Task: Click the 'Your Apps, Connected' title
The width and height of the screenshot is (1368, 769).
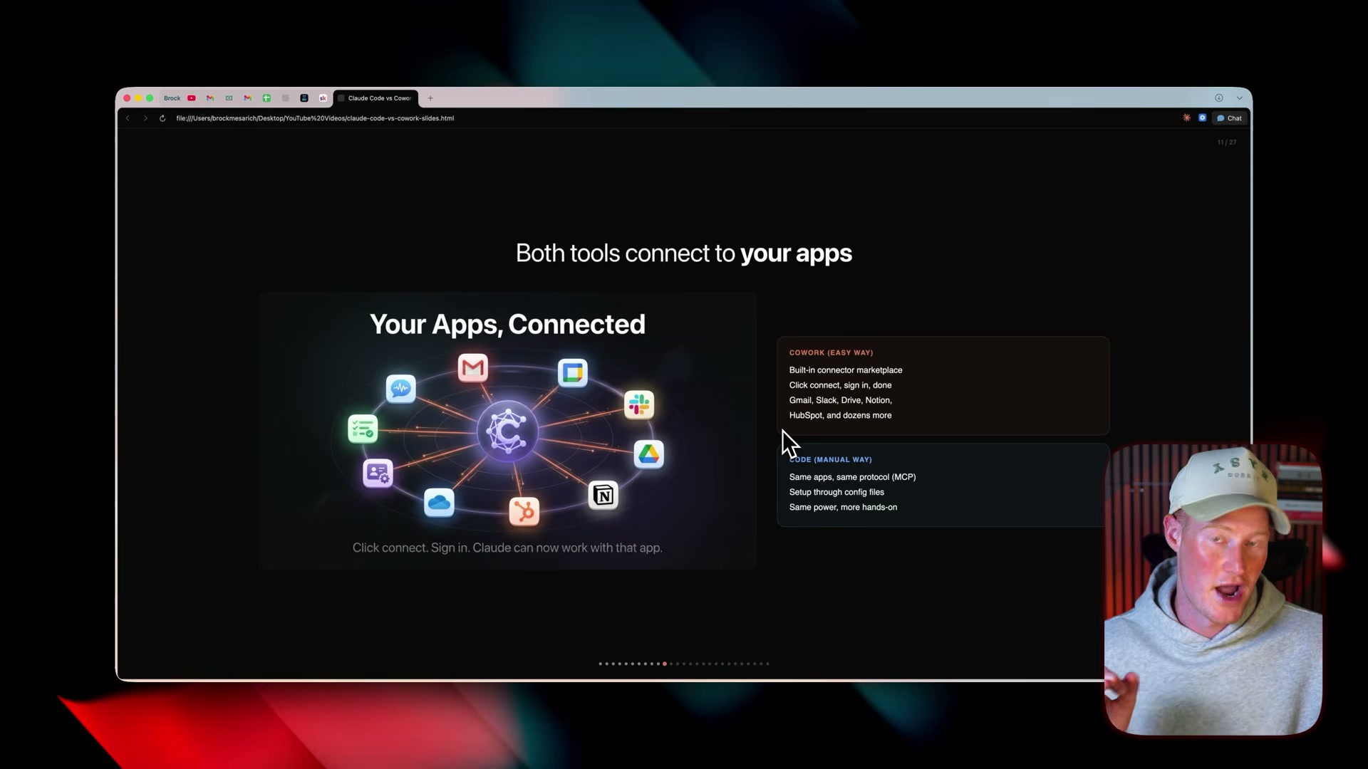Action: pyautogui.click(x=507, y=325)
